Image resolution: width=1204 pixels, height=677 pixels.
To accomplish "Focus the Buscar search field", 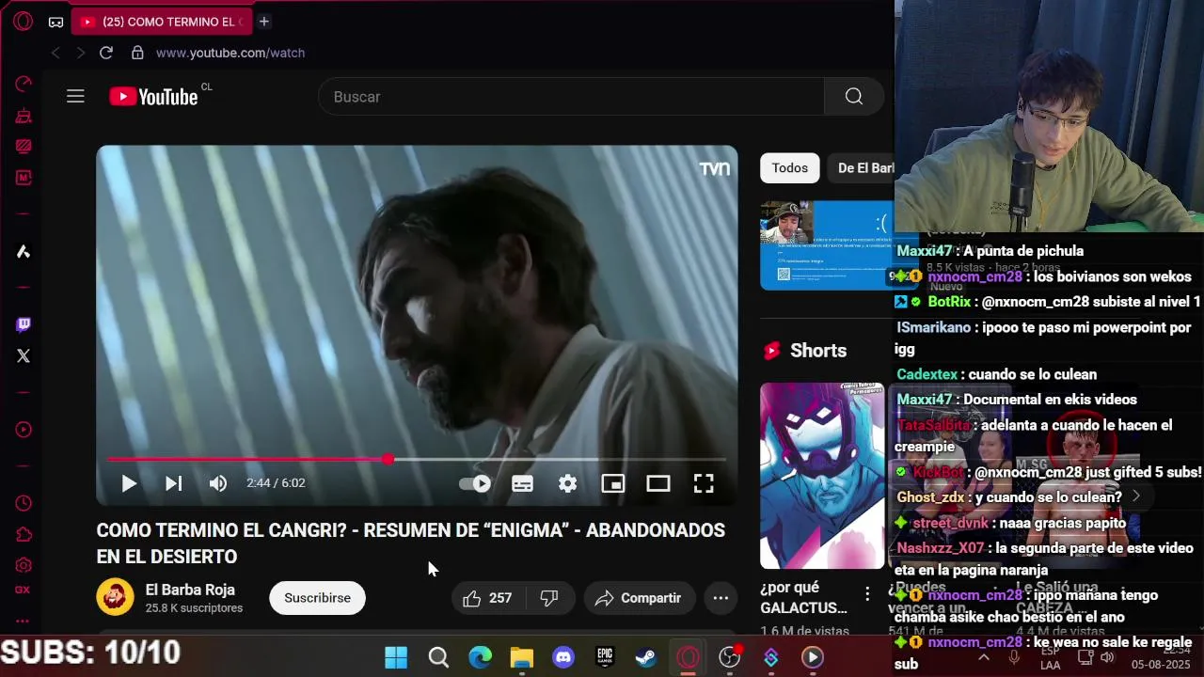I will pyautogui.click(x=571, y=96).
